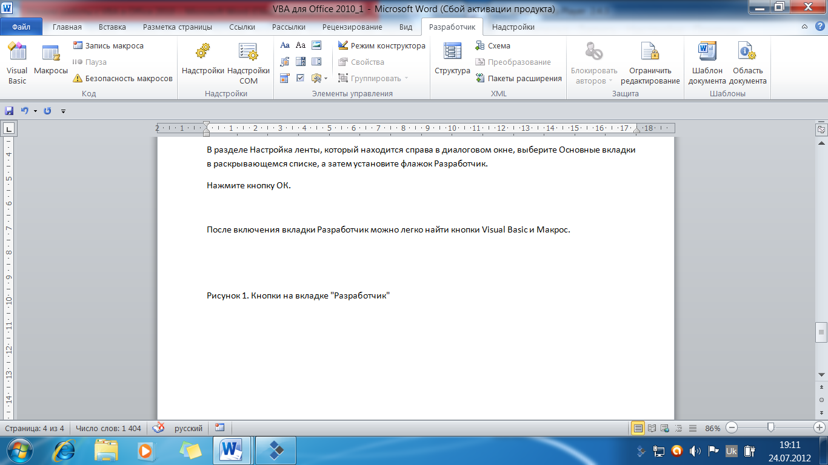
Task: Toggle the ruler button above scrollbar
Action: [x=821, y=129]
